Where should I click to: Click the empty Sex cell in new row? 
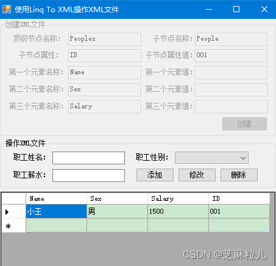(117, 225)
